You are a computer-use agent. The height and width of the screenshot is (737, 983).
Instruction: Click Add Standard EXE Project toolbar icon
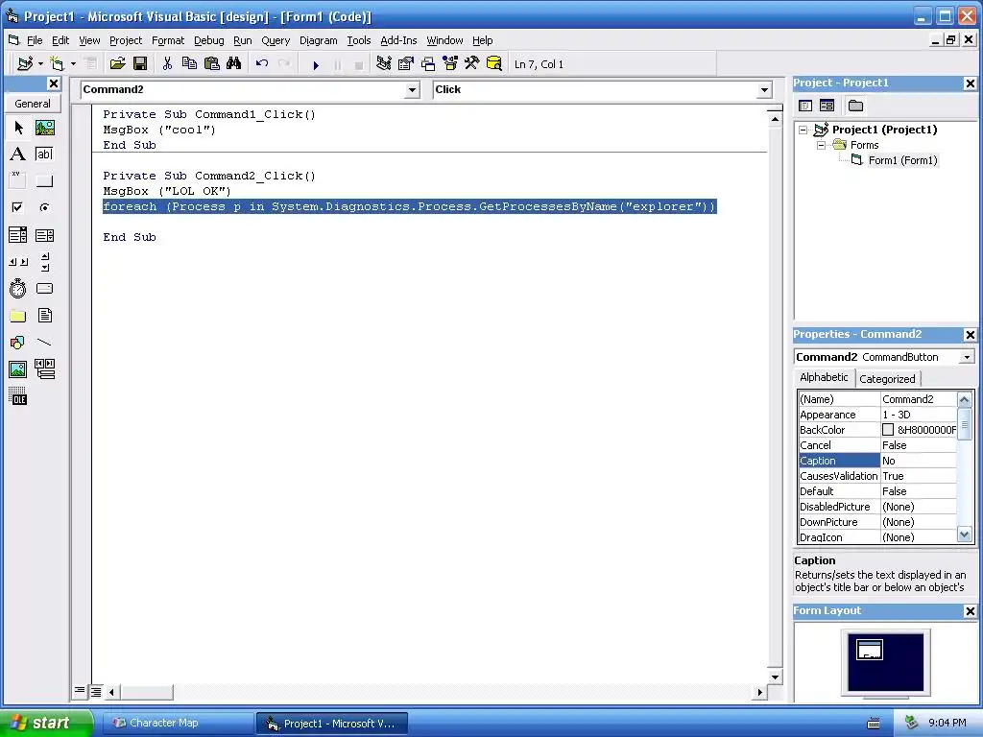point(25,64)
